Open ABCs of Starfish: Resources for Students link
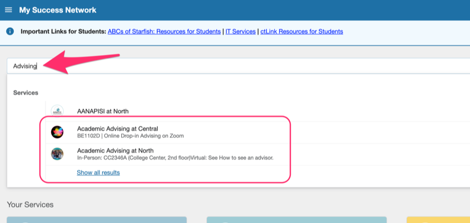Viewport: 470px width, 223px height. click(164, 31)
